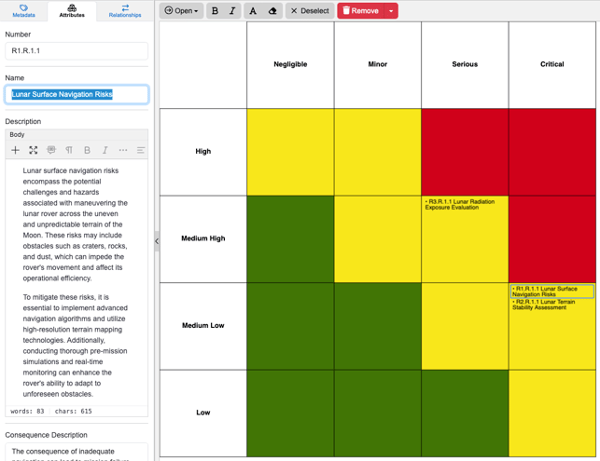Click the Name field Lunar Surface Navigation Risks

(x=77, y=94)
